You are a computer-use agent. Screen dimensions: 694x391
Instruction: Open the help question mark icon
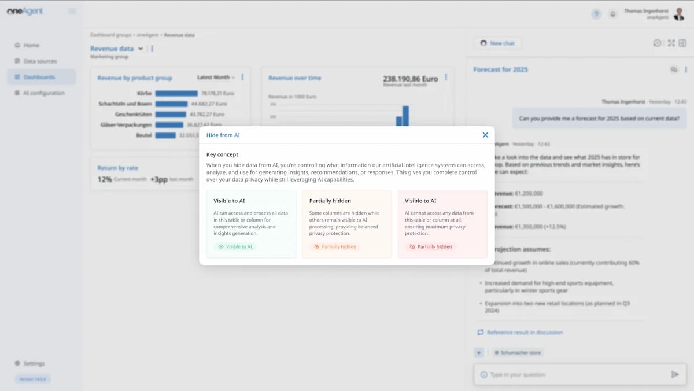(x=596, y=14)
